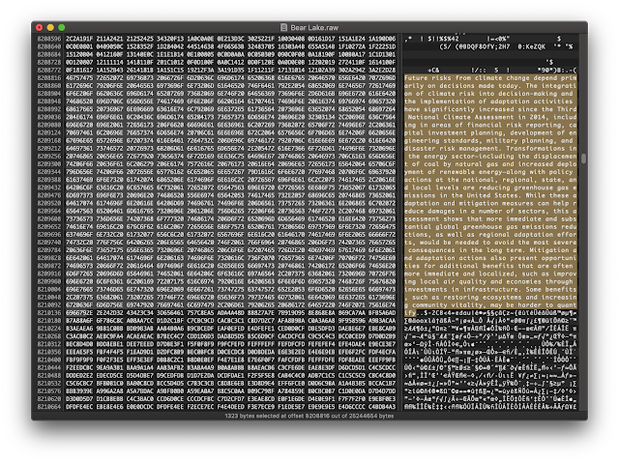This screenshot has width=619, height=462.
Task: Click hex group DFDFE4EC in the last row
Action: [79, 406]
